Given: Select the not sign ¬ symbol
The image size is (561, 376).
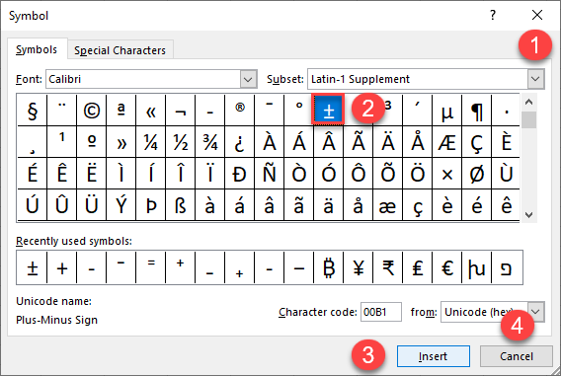Looking at the screenshot, I should point(181,111).
